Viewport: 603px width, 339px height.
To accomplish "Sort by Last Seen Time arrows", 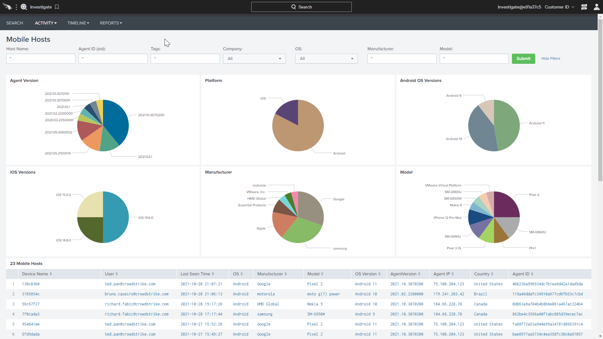I will pyautogui.click(x=213, y=274).
